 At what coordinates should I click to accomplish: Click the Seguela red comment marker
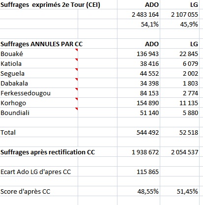pyautogui.click(x=76, y=69)
